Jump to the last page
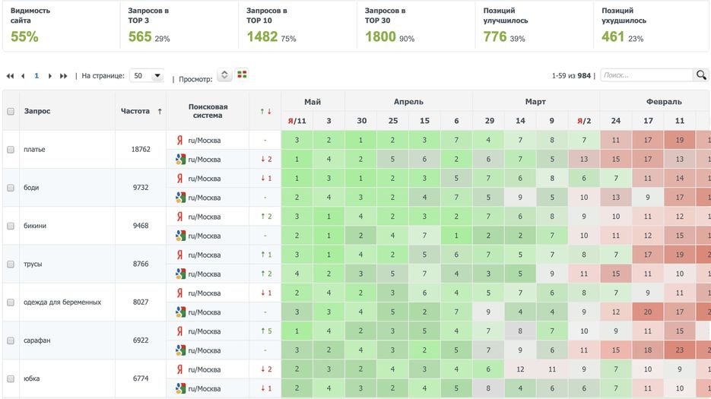Screen dimensions: 711x399 click(64, 76)
